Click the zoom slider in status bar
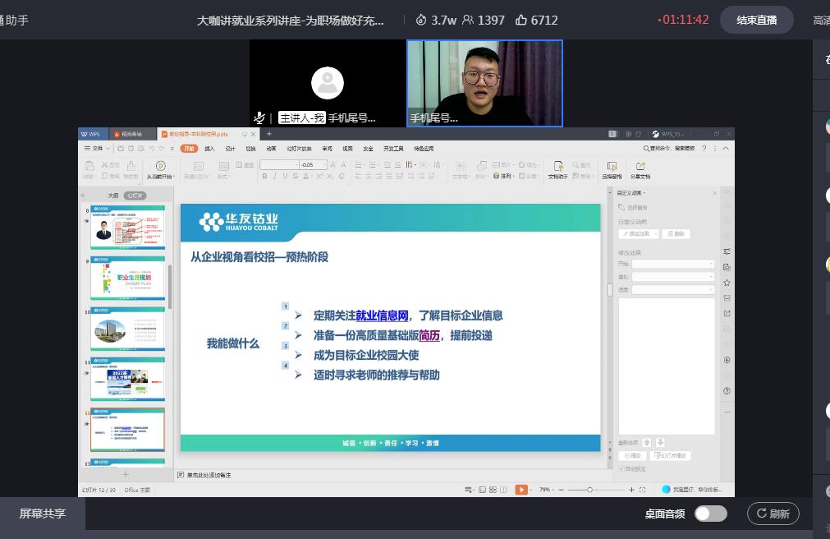Screen dimensions: 830x539 590,490
